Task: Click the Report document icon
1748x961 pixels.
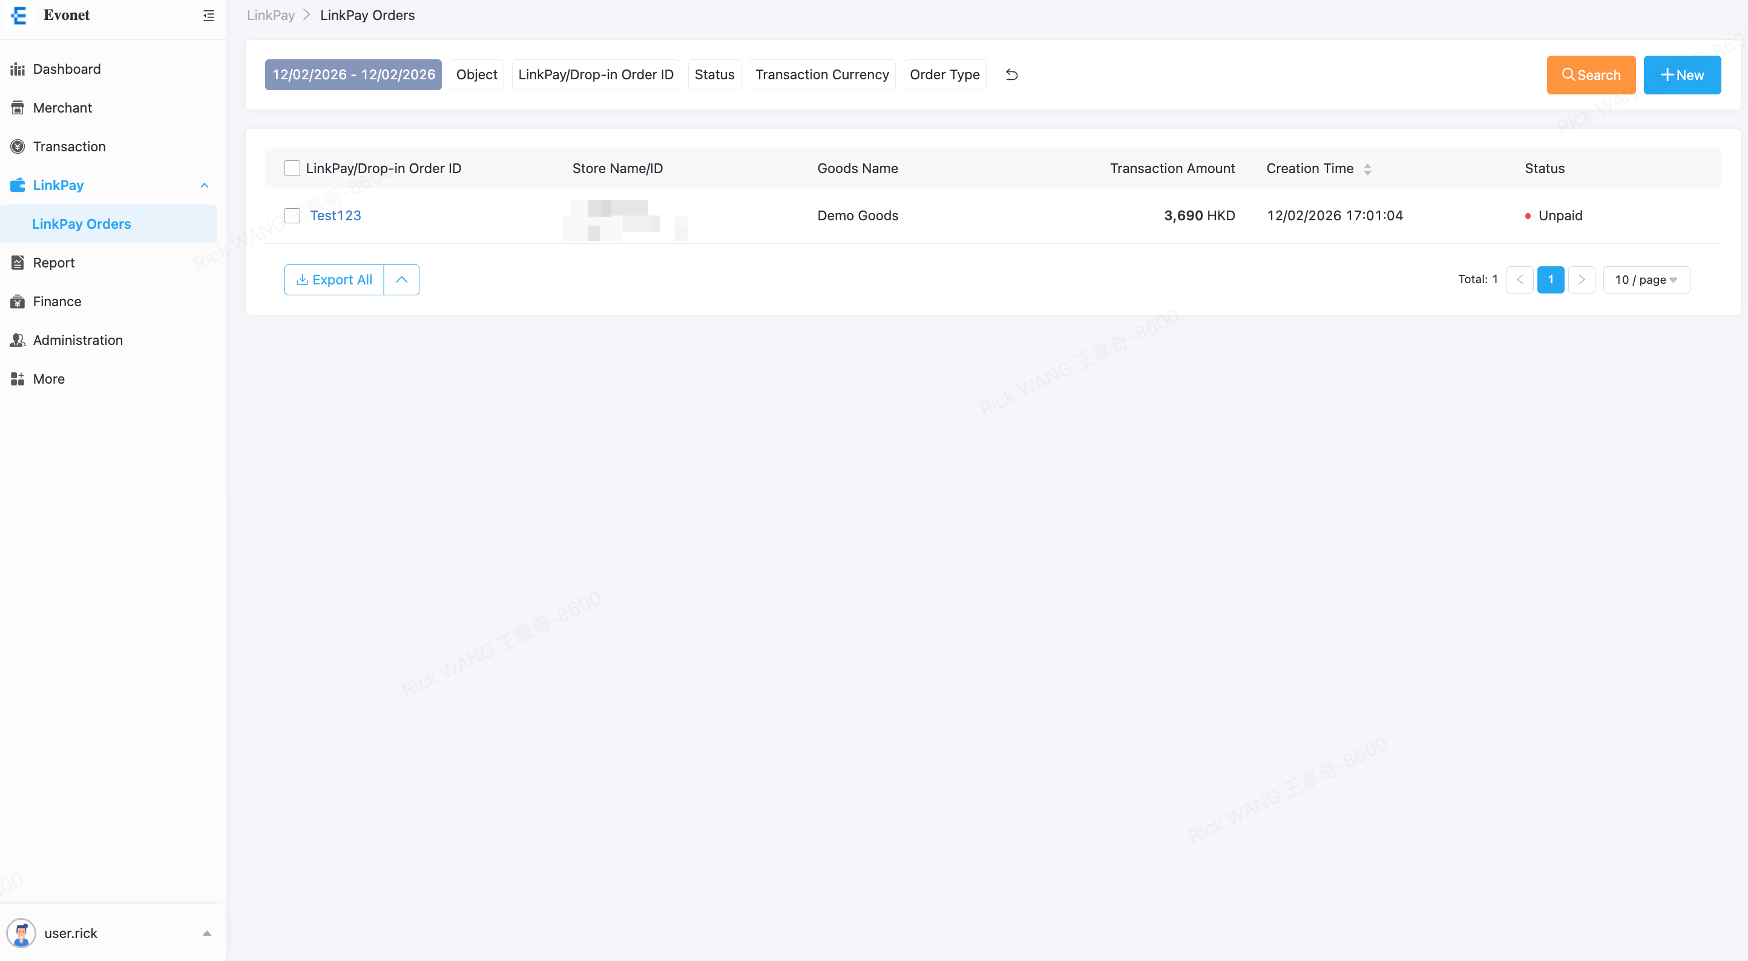Action: click(18, 263)
